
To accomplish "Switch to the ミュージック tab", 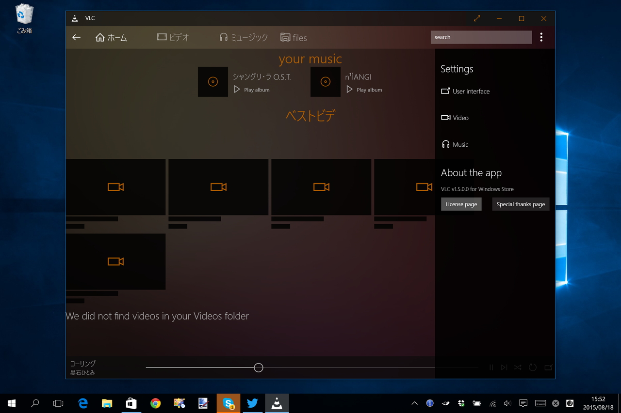I will (243, 37).
